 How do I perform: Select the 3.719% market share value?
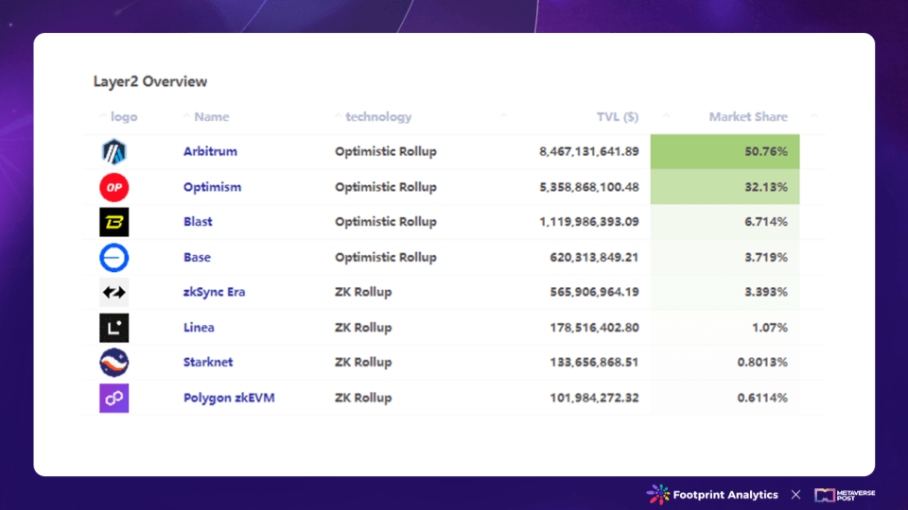pos(765,257)
